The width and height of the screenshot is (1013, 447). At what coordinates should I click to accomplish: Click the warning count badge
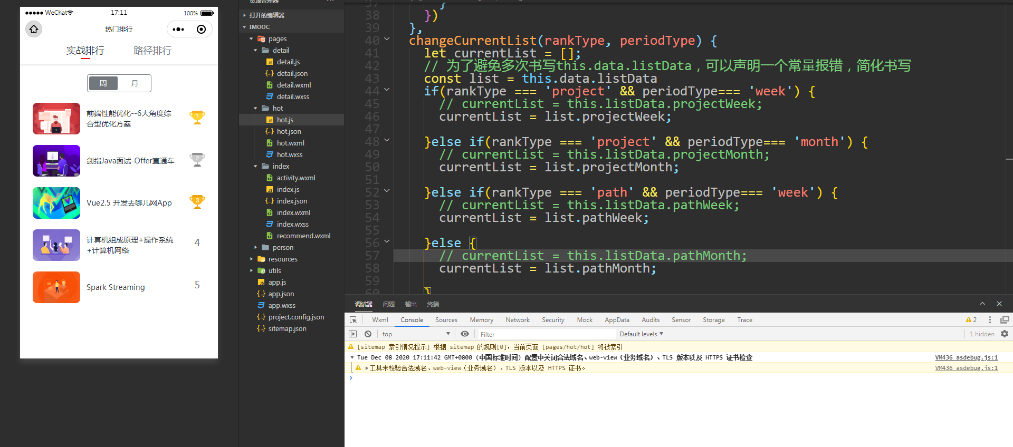tap(971, 320)
